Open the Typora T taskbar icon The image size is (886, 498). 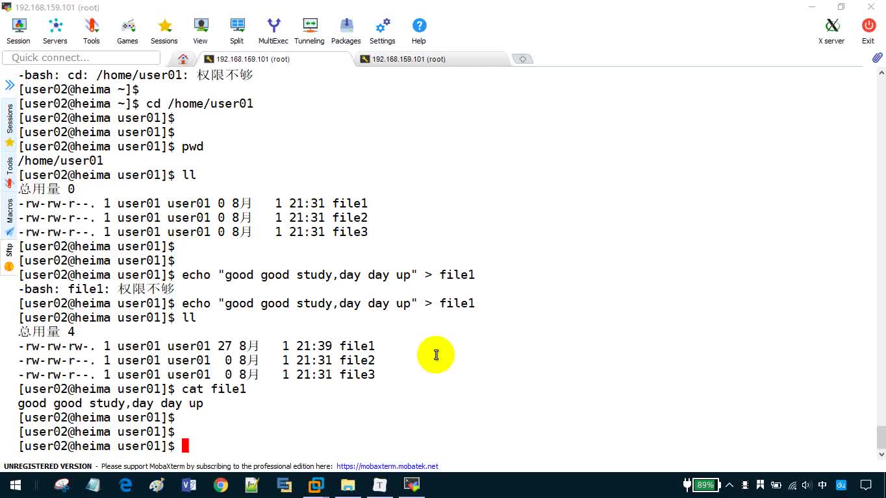pyautogui.click(x=380, y=485)
